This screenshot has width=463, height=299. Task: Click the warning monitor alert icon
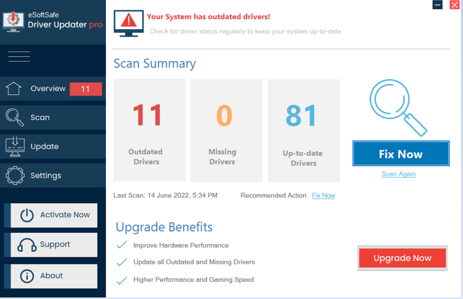coord(129,23)
